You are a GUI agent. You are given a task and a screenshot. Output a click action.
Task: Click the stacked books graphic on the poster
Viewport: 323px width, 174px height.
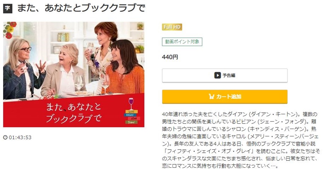132,117
